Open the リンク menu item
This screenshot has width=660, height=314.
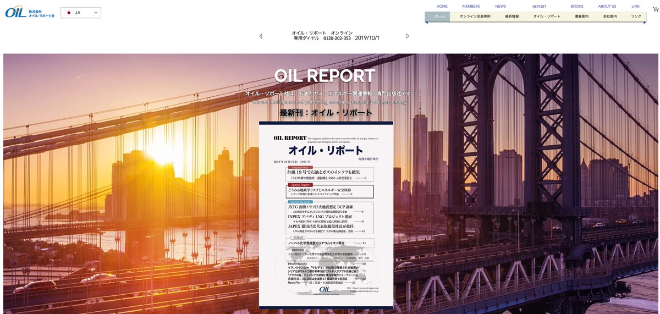point(636,16)
